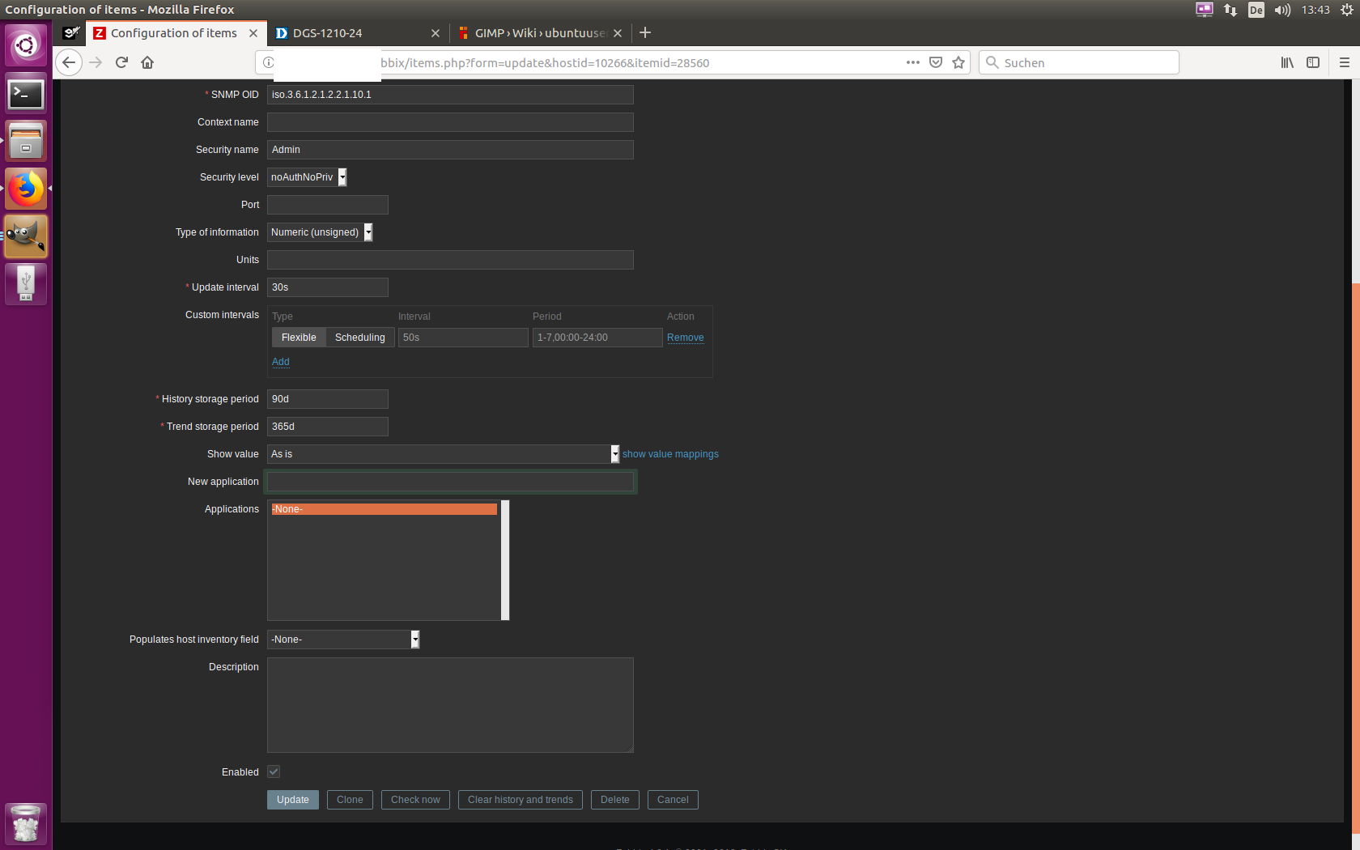Screen dimensions: 1360x850
Task: Open Firefox library icon
Action: (1287, 62)
